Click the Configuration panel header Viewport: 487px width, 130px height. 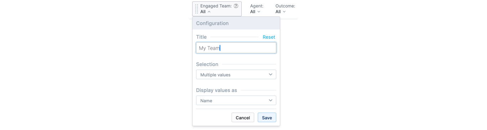[236, 23]
